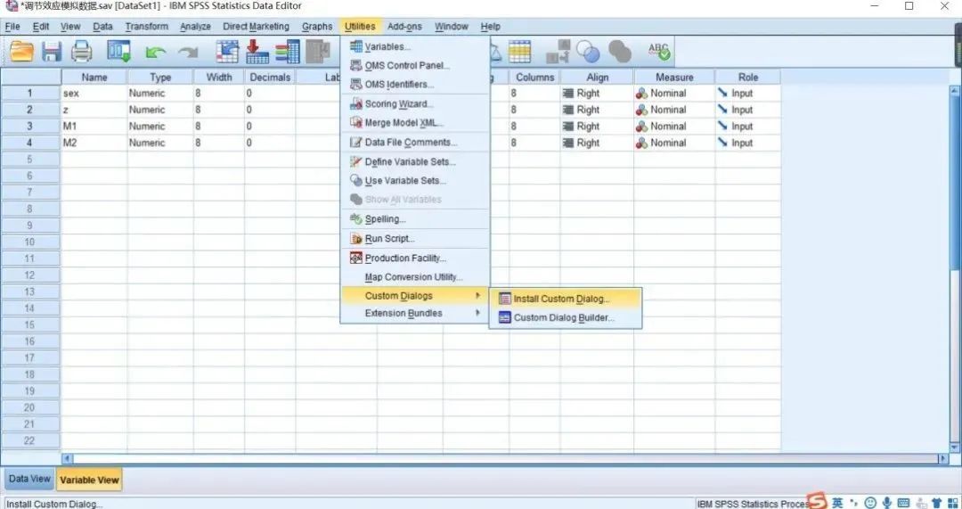This screenshot has height=509, width=962.
Task: Click the Input role icon for M2
Action: click(x=722, y=143)
